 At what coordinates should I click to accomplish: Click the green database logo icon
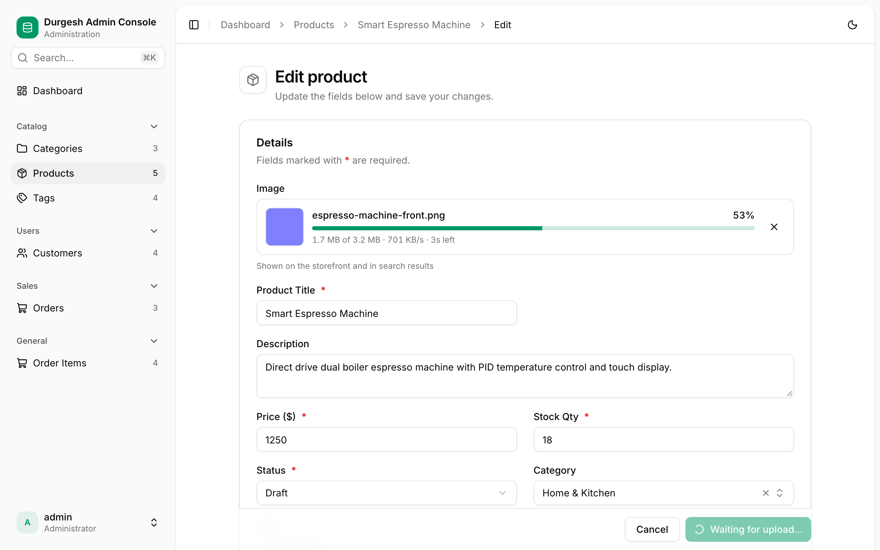point(27,27)
